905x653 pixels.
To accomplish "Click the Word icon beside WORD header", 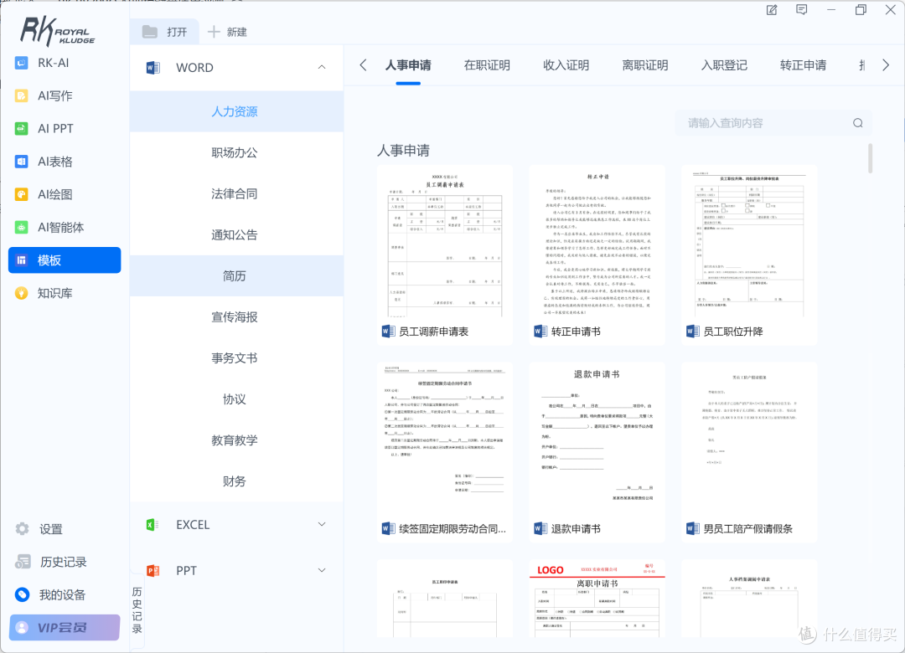I will coord(153,68).
